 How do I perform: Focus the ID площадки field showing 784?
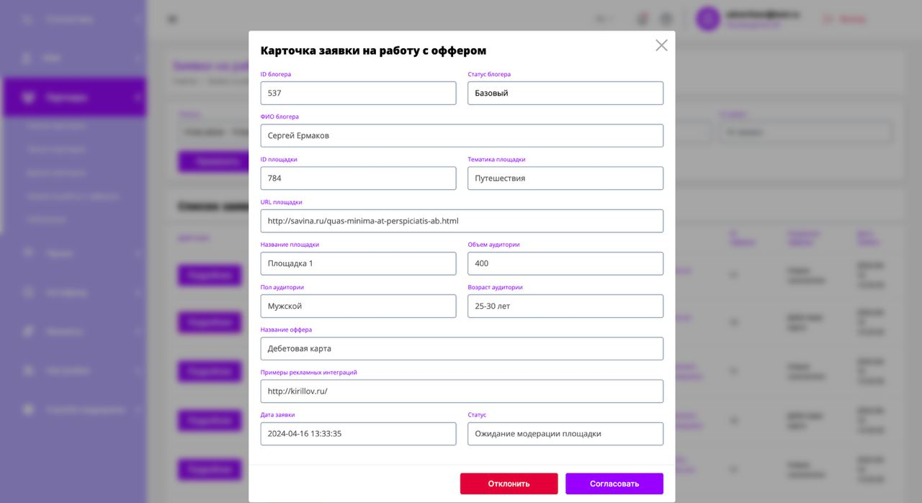(x=358, y=178)
